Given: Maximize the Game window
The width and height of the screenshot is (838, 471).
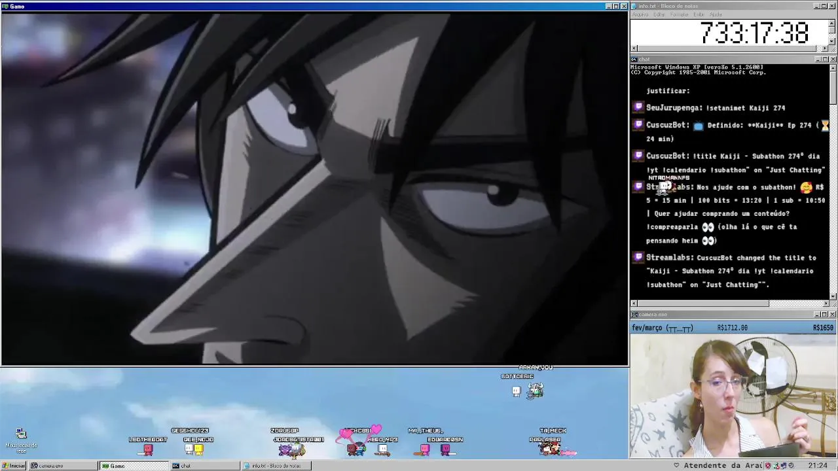Looking at the screenshot, I should [x=616, y=7].
